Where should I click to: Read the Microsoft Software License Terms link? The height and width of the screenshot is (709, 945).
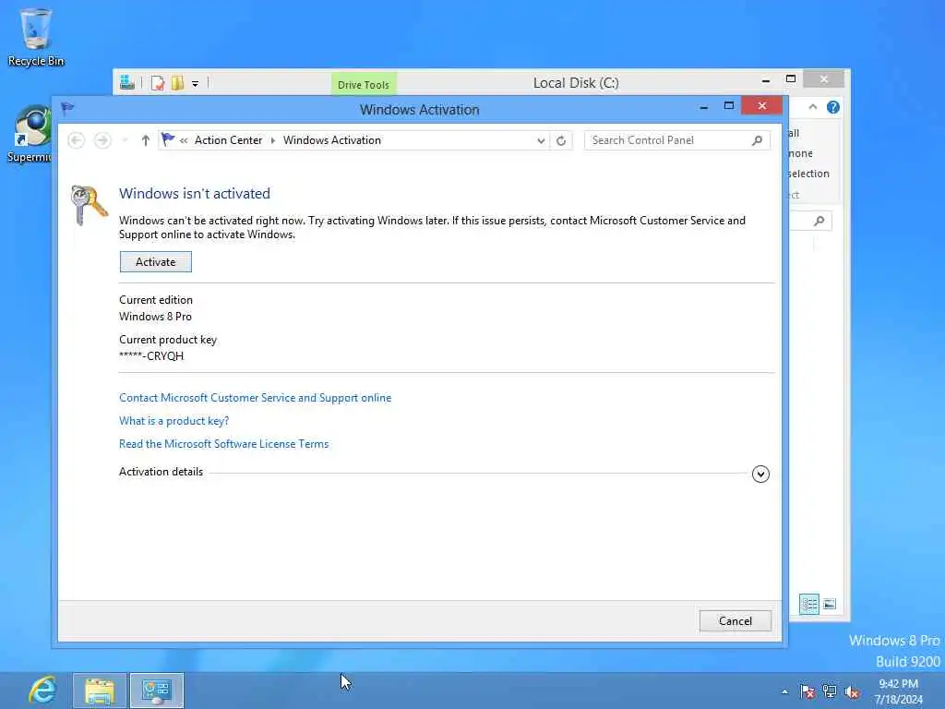pyautogui.click(x=223, y=444)
